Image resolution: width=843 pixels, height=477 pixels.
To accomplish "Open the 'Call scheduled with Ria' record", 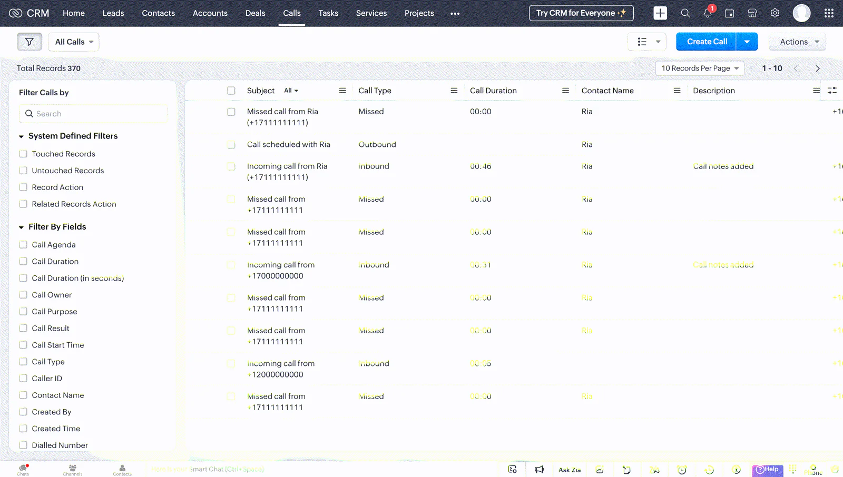I will (x=289, y=144).
